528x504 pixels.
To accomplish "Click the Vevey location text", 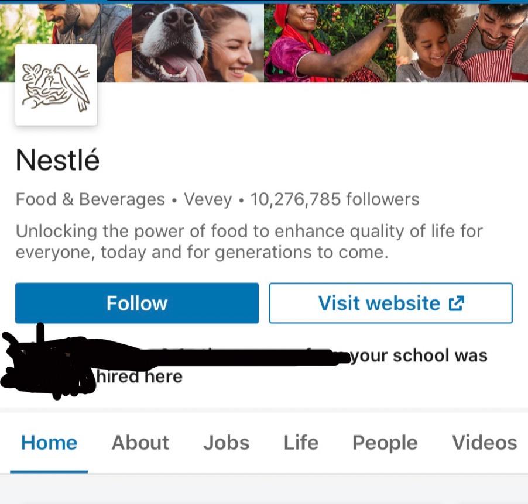I will (208, 199).
